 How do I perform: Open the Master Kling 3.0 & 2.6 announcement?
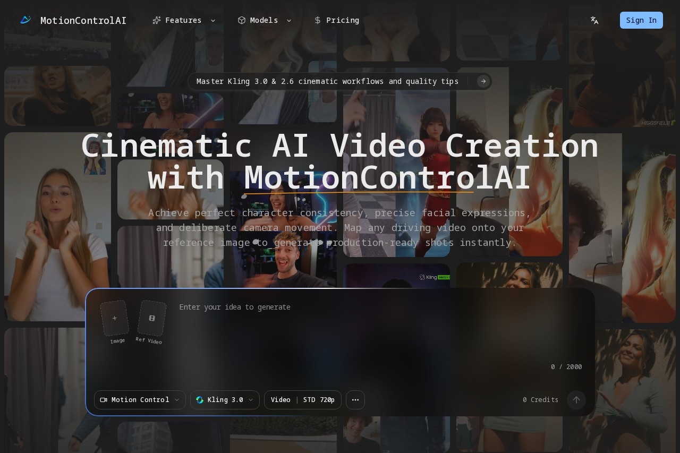[327, 81]
